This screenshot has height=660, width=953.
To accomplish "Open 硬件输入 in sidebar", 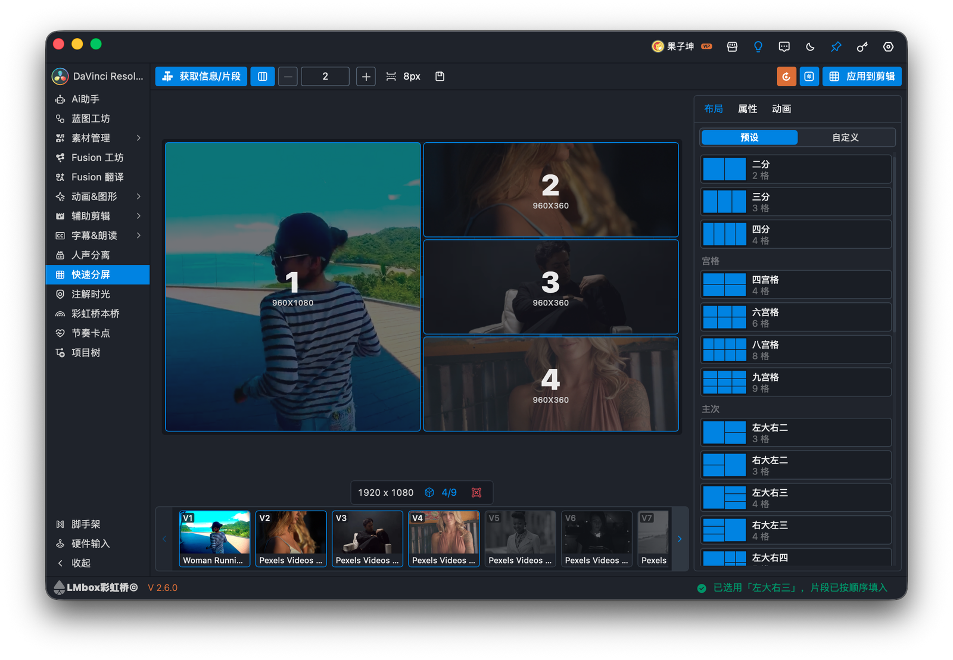I will point(98,543).
